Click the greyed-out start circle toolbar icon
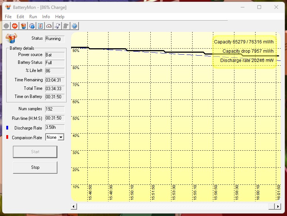 point(6,26)
